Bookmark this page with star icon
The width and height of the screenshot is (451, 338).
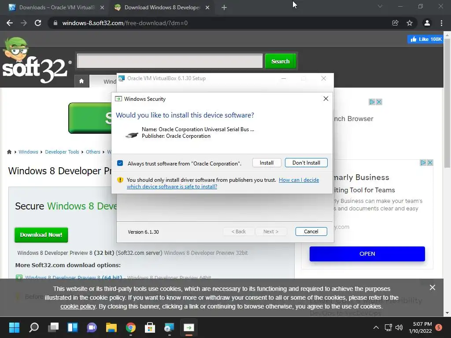pos(410,23)
